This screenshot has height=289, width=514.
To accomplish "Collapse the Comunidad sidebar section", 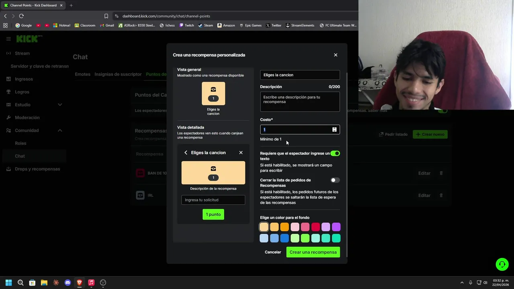I will pos(60,130).
